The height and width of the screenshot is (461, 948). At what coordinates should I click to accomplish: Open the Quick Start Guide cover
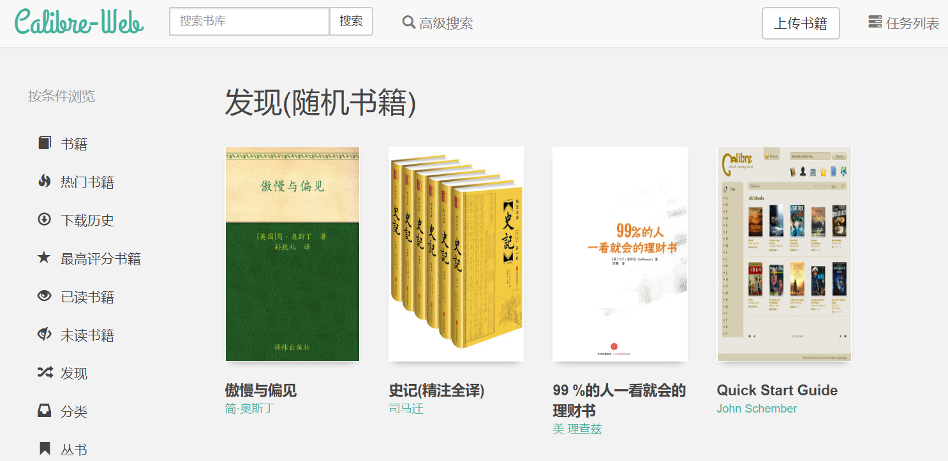coord(784,254)
